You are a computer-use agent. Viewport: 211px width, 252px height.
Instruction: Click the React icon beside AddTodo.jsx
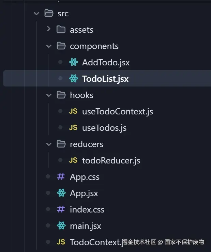[73, 62]
